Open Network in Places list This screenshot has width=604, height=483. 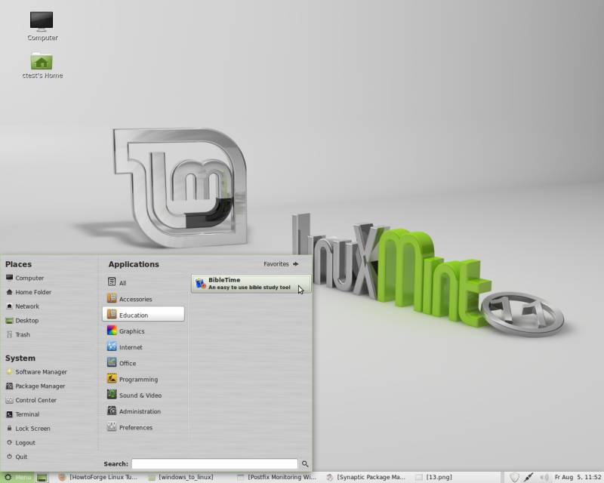click(x=23, y=306)
